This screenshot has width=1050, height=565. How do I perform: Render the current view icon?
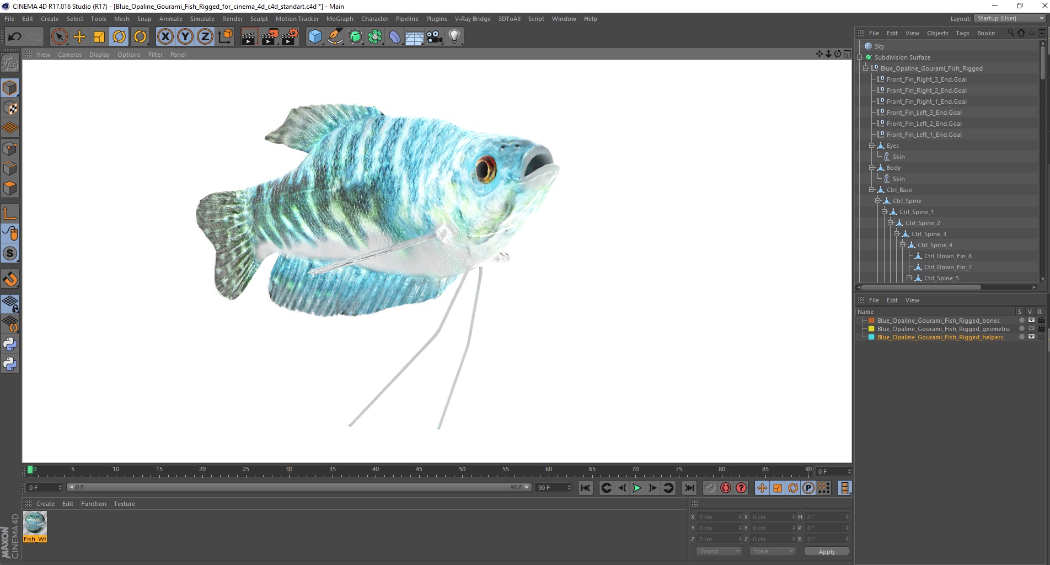point(249,37)
